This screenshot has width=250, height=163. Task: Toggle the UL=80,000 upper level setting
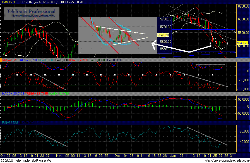45,60
